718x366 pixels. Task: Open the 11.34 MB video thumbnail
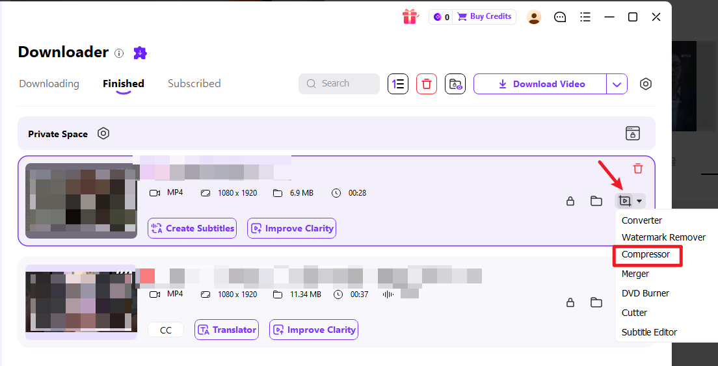click(81, 302)
